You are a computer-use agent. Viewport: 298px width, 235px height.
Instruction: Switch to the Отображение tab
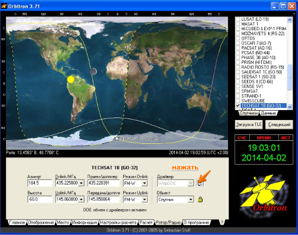pyautogui.click(x=41, y=223)
